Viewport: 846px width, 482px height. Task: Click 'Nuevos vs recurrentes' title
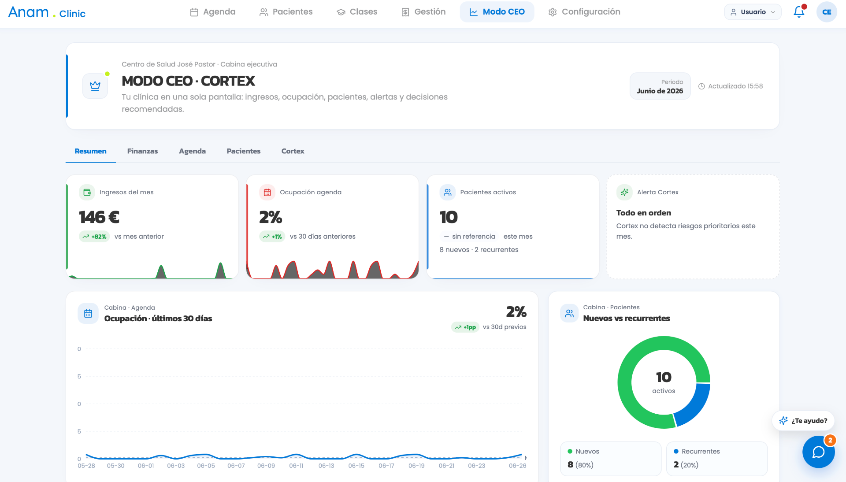click(x=626, y=318)
